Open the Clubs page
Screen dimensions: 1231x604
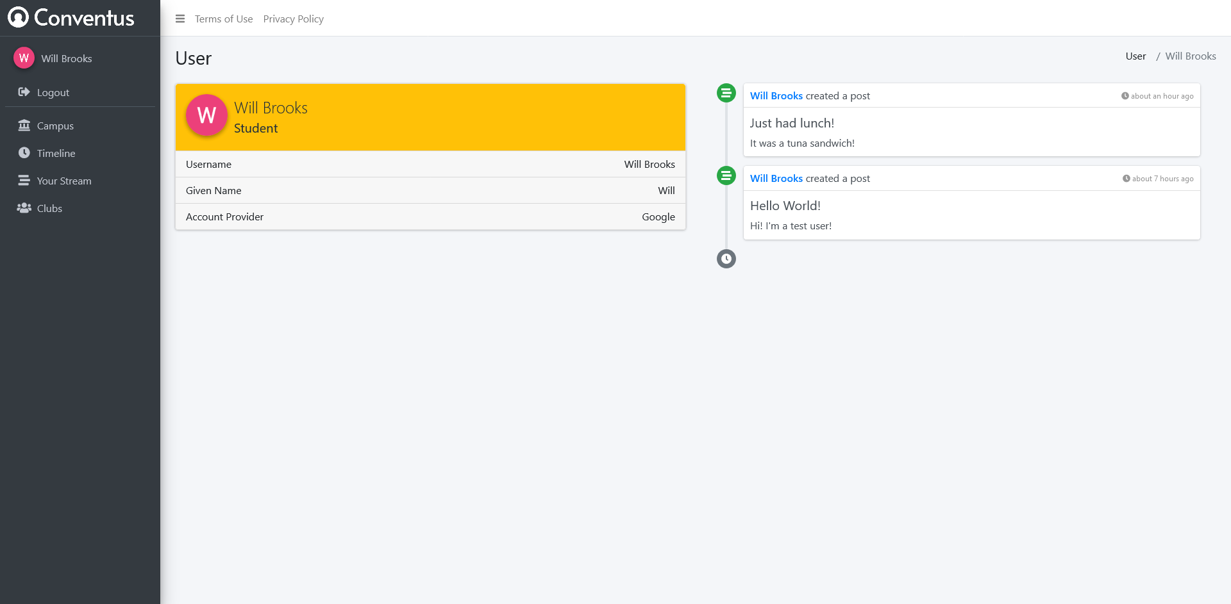(x=49, y=208)
